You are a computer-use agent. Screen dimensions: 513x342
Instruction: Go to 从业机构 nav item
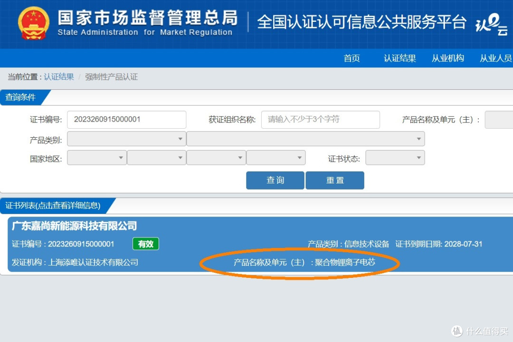tap(448, 58)
